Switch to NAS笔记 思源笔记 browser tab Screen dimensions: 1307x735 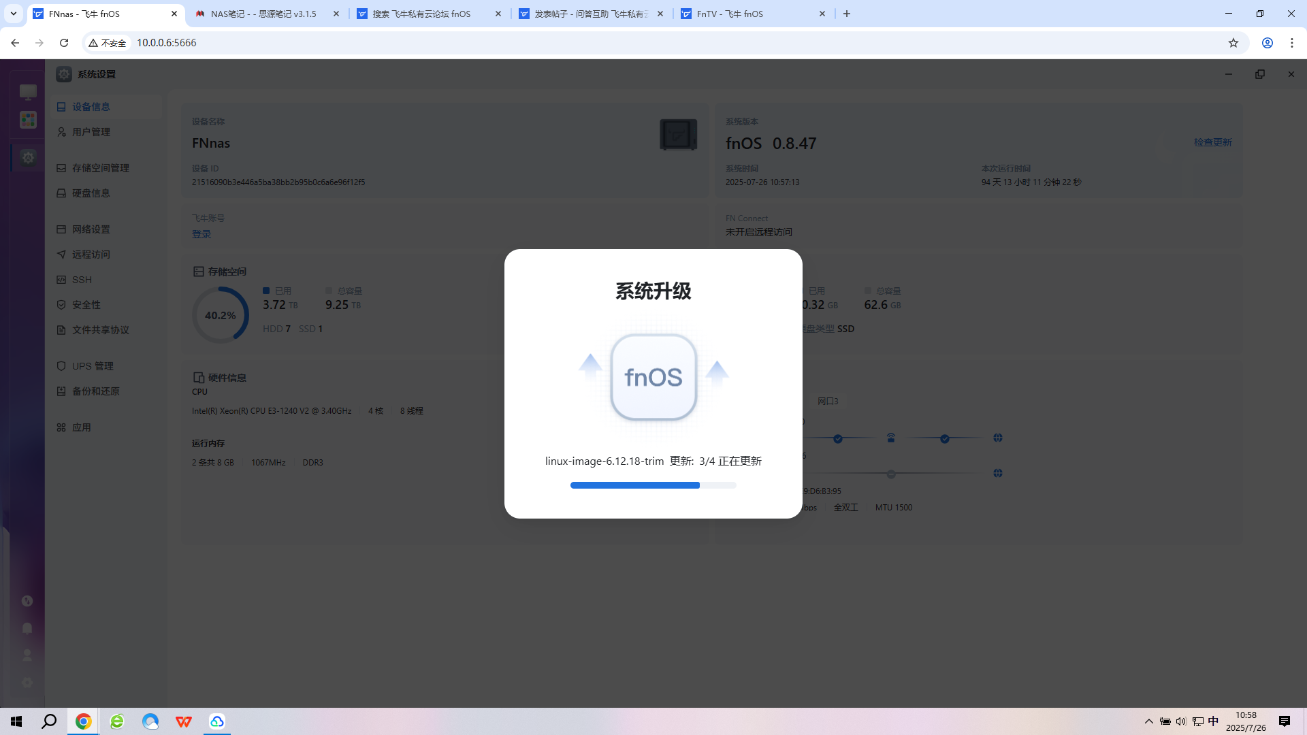pyautogui.click(x=267, y=14)
